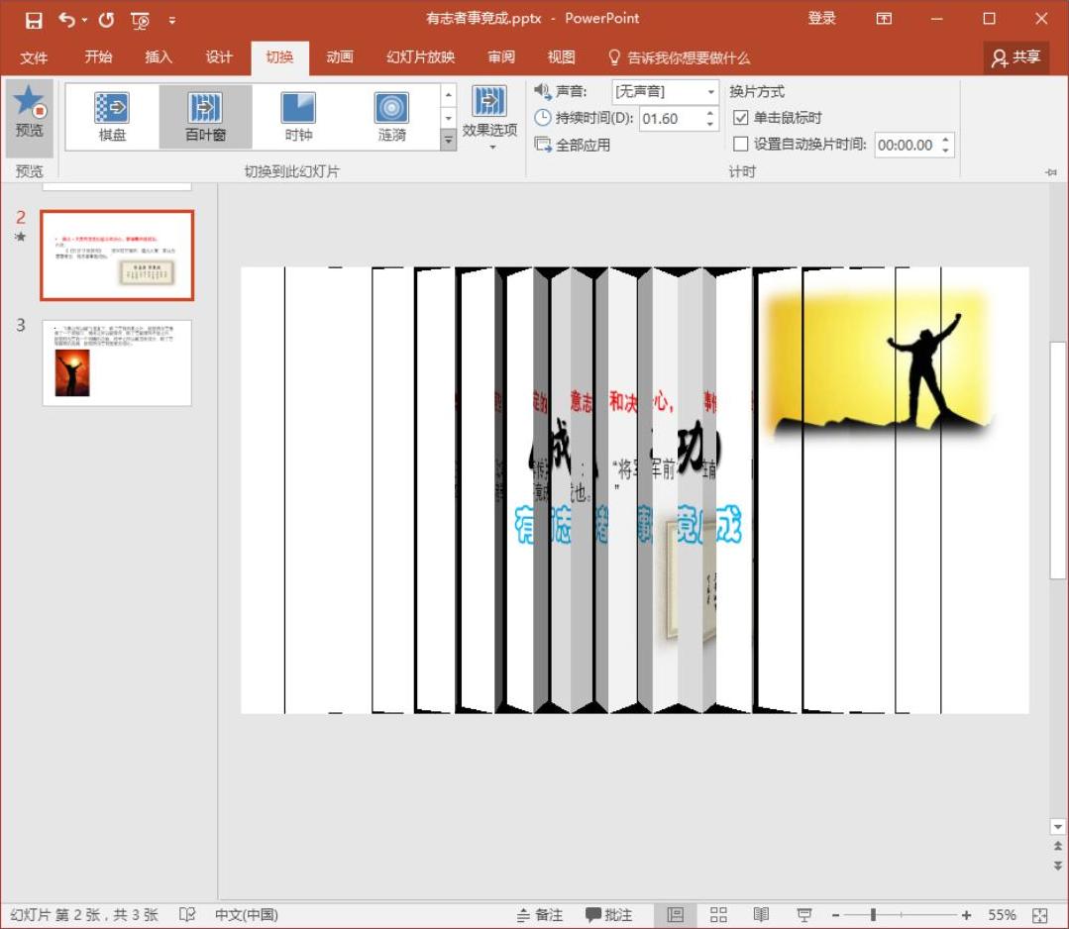Click the 登录 sign-in link

coord(821,19)
